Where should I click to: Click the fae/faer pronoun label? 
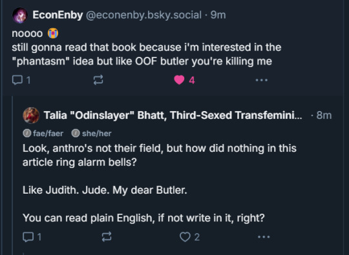[x=48, y=134]
